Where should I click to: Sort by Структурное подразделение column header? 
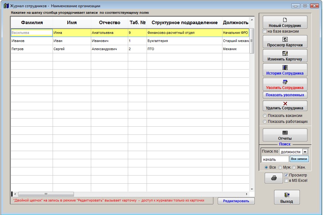click(184, 23)
